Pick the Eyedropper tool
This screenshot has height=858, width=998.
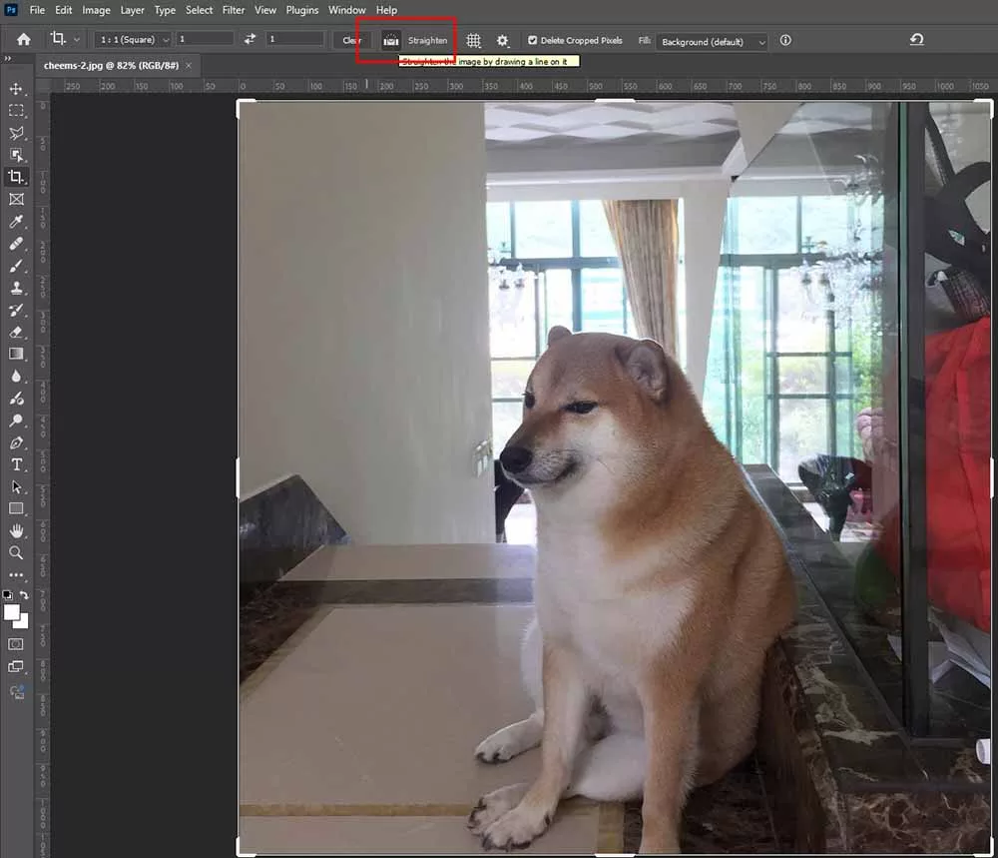(x=16, y=221)
